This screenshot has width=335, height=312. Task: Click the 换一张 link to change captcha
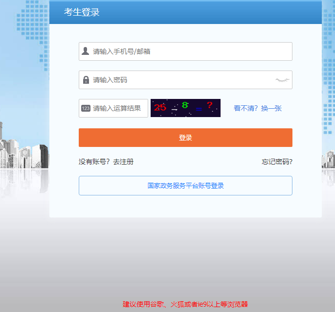[271, 108]
